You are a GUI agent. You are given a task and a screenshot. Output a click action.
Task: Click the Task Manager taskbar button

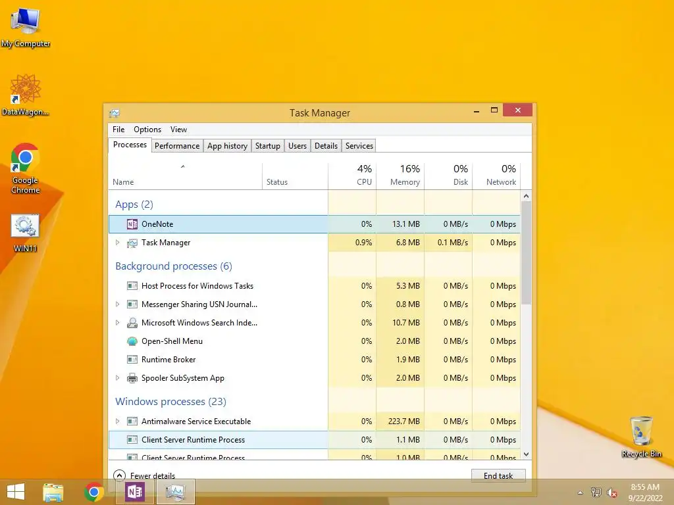(175, 492)
